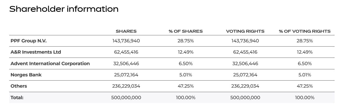This screenshot has height=107, width=343.
Task: Select the SHARES column header
Action: [126, 31]
